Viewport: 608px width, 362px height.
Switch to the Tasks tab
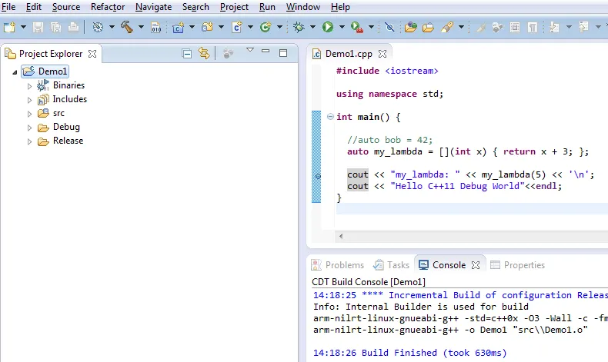[x=391, y=265]
